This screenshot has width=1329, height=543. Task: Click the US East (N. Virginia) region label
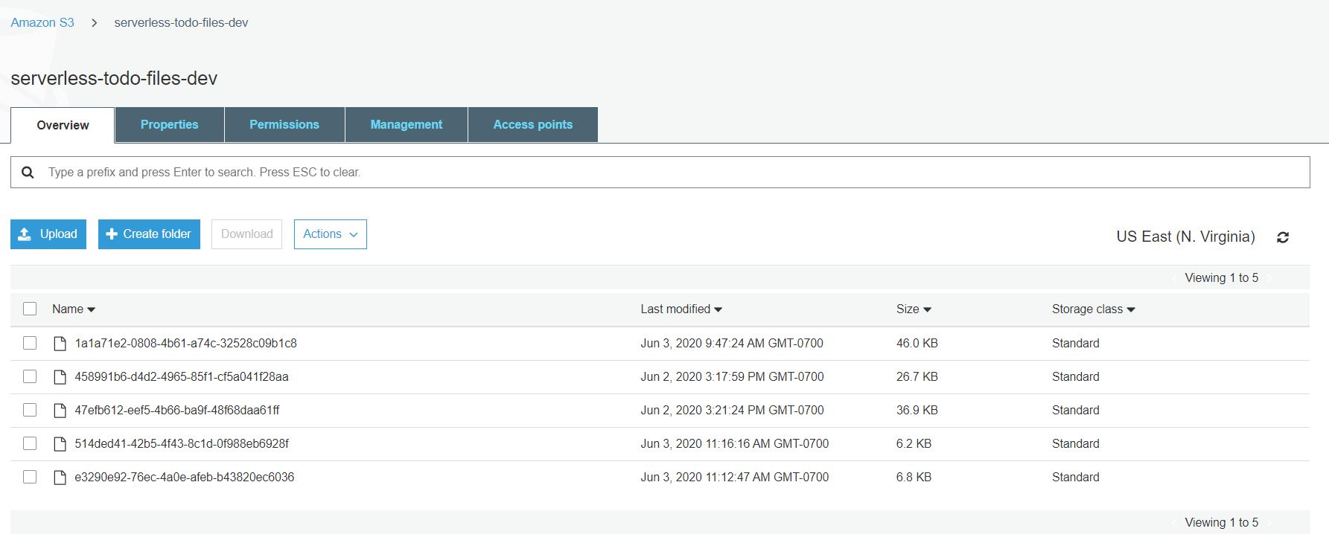[1185, 237]
